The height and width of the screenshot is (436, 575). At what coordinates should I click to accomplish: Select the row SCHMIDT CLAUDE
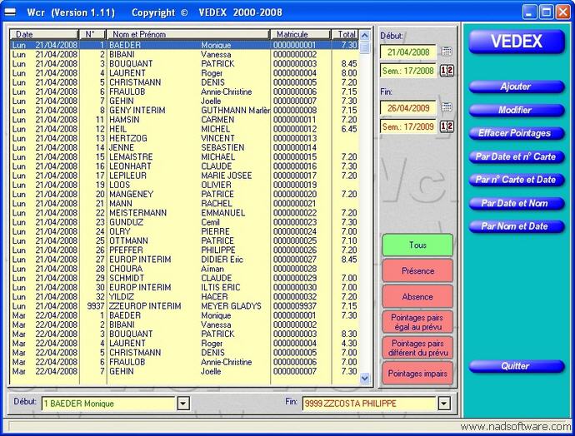point(184,278)
